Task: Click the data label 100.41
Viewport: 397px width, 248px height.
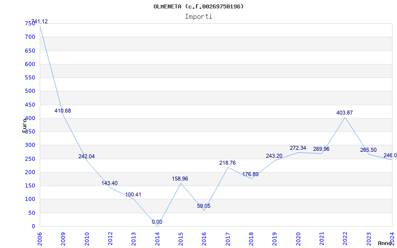Action: pos(133,195)
